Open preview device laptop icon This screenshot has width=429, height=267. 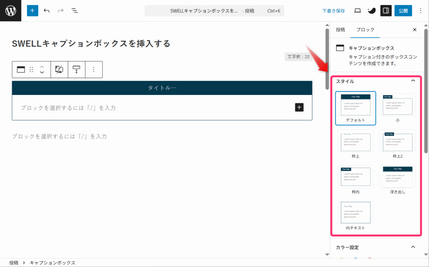pyautogui.click(x=357, y=10)
